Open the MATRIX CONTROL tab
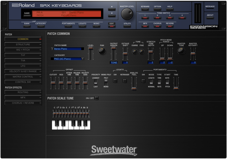227x159 pixels. [23, 76]
